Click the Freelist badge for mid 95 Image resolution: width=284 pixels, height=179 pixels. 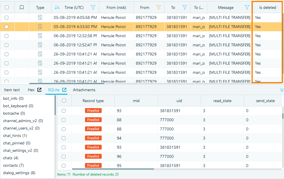click(93, 166)
